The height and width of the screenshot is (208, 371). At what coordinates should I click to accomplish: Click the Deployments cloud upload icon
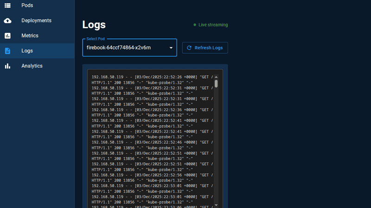coord(7,21)
